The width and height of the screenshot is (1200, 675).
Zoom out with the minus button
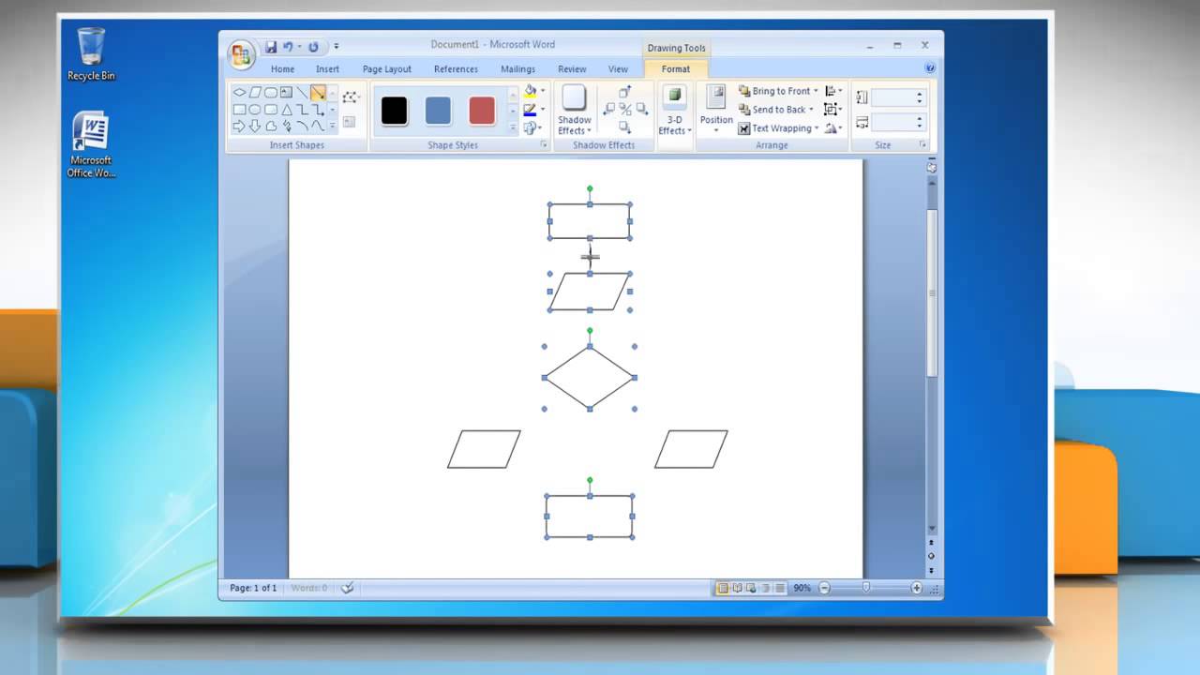(x=824, y=588)
